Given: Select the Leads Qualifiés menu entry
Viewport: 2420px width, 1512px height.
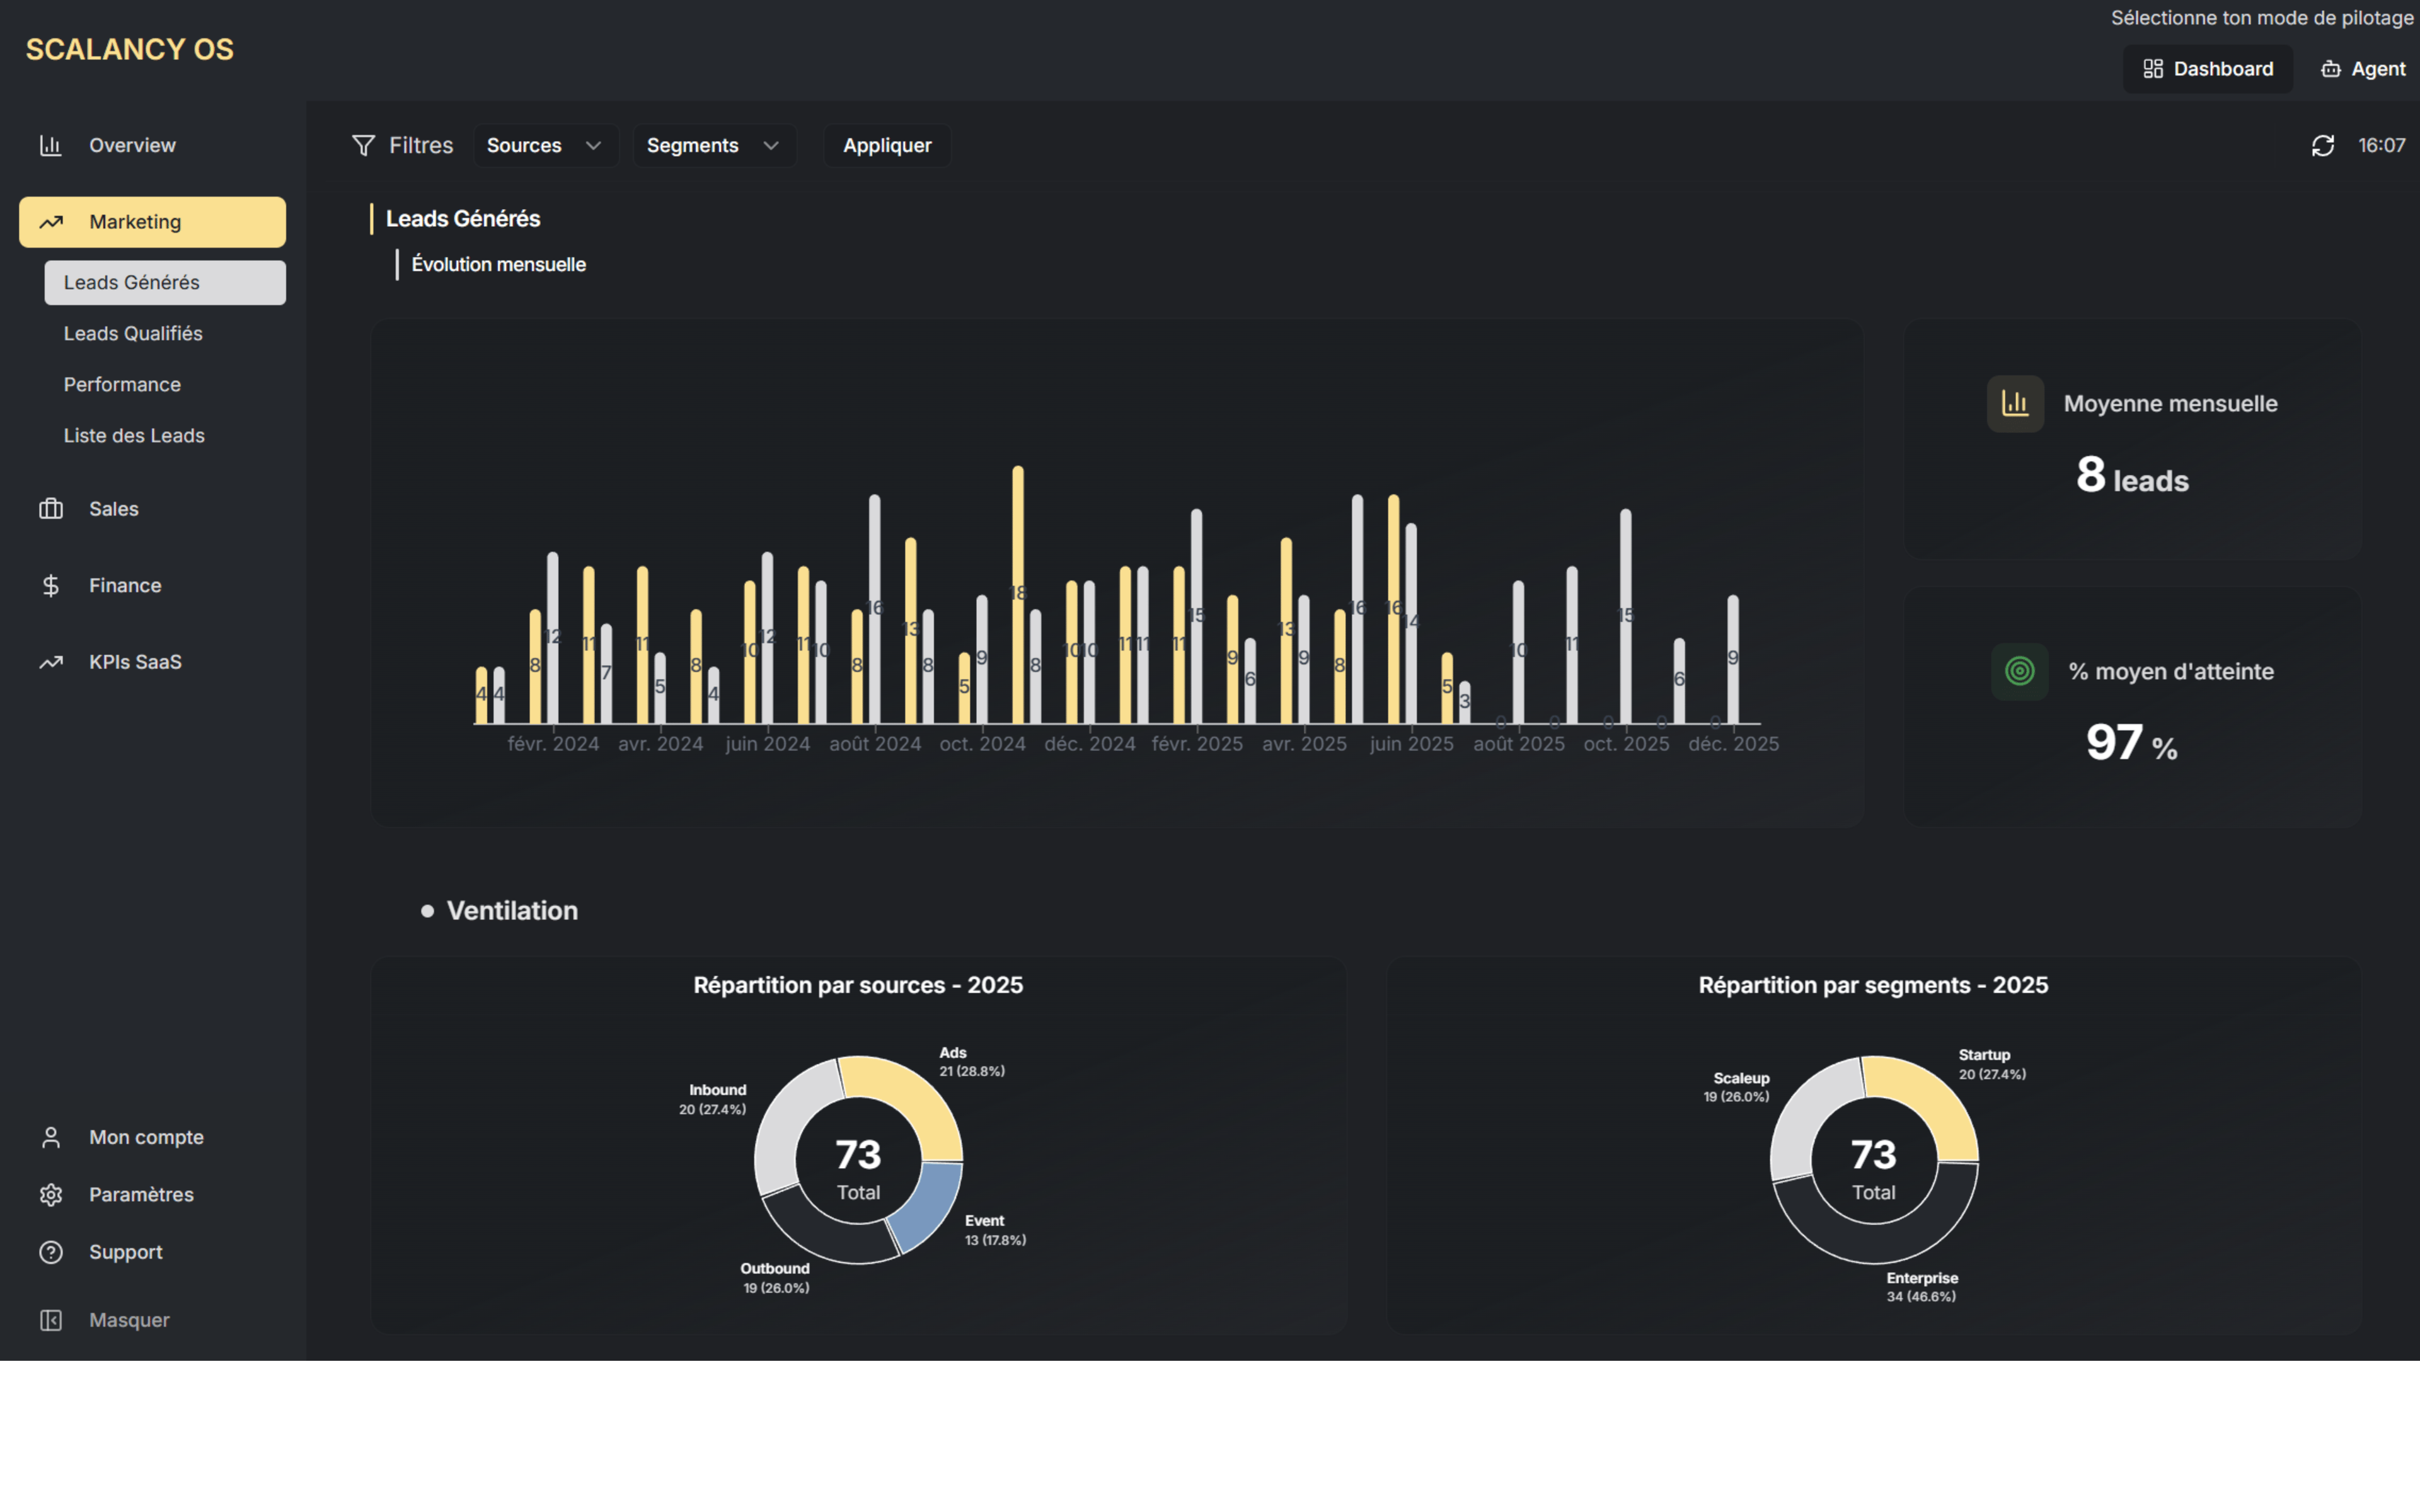Looking at the screenshot, I should [133, 333].
